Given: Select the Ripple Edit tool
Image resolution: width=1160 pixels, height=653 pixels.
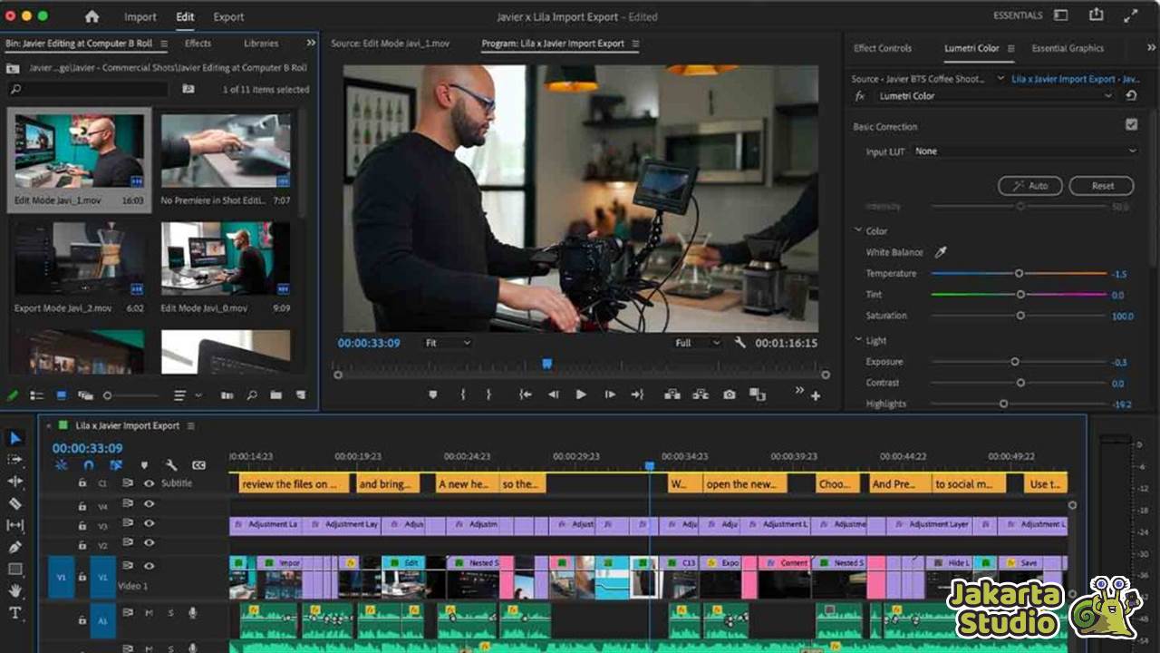Looking at the screenshot, I should point(14,482).
